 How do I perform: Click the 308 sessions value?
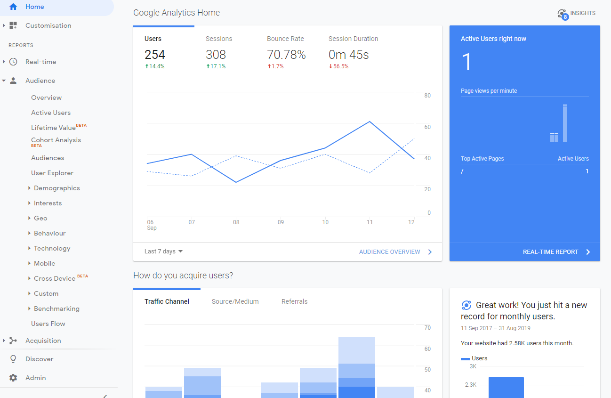pyautogui.click(x=216, y=55)
